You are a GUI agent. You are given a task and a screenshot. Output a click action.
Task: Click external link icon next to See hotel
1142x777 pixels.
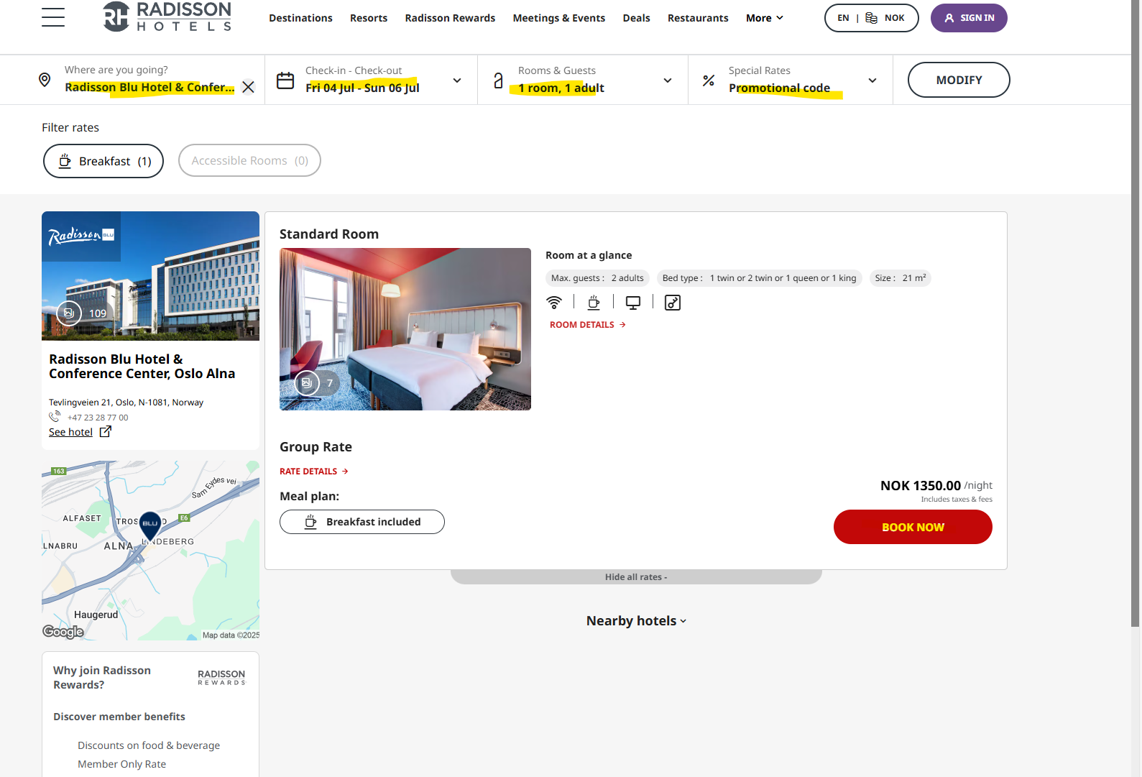[106, 431]
